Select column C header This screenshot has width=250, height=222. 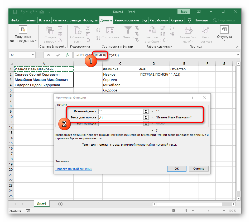click(x=120, y=64)
